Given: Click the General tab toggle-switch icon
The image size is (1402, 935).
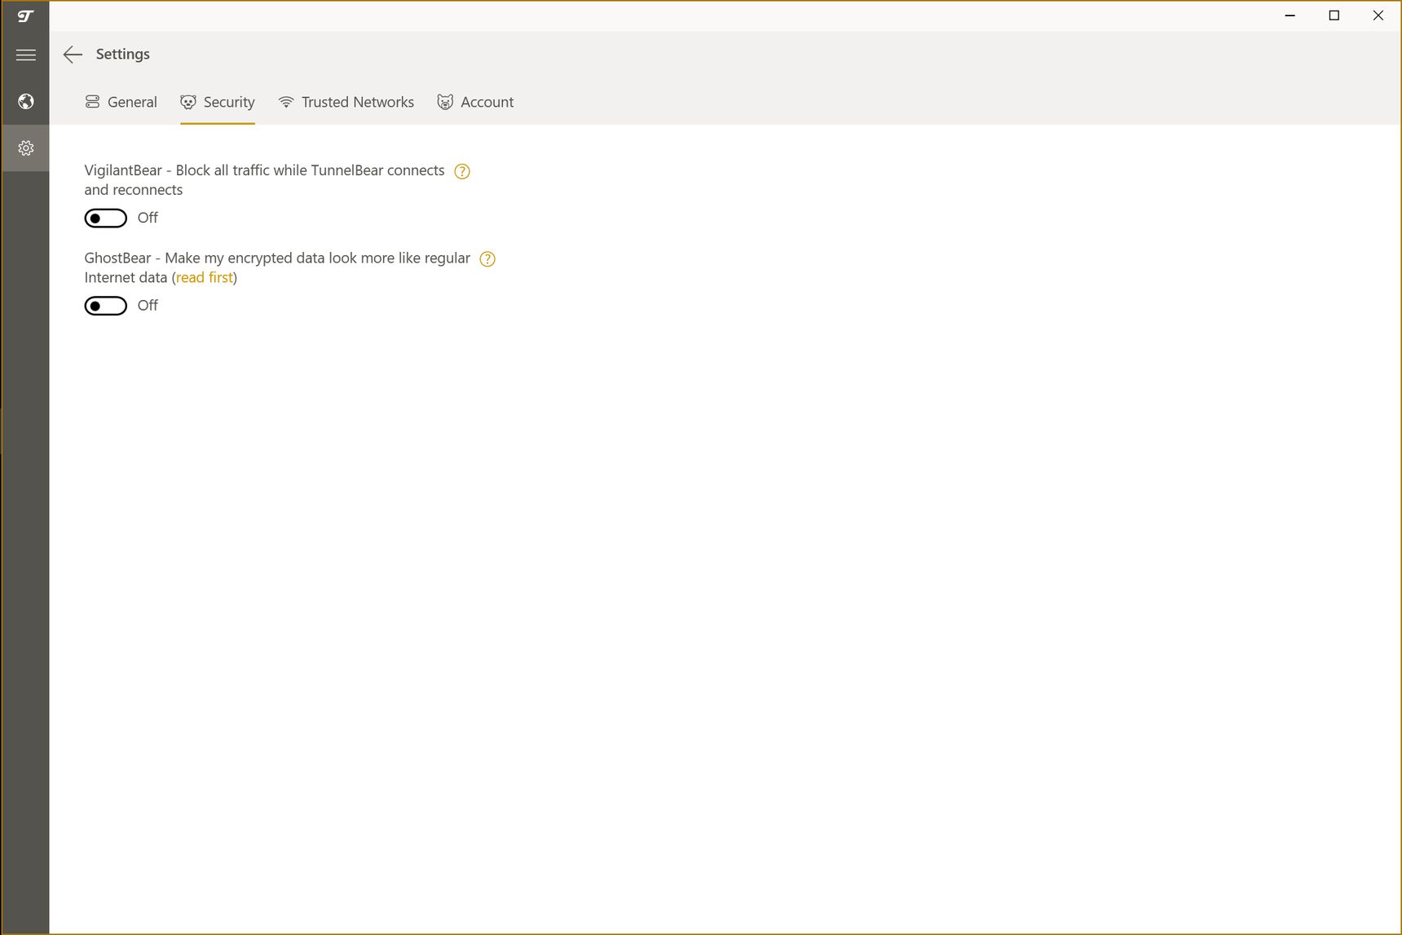Looking at the screenshot, I should point(92,102).
